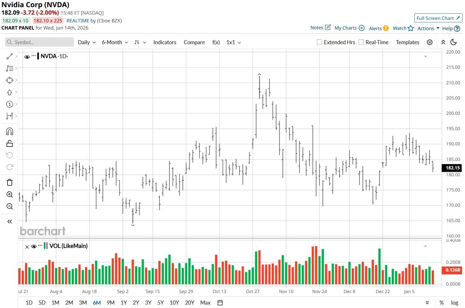The width and height of the screenshot is (465, 308).
Task: Open the text annotation tool
Action: click(10, 68)
